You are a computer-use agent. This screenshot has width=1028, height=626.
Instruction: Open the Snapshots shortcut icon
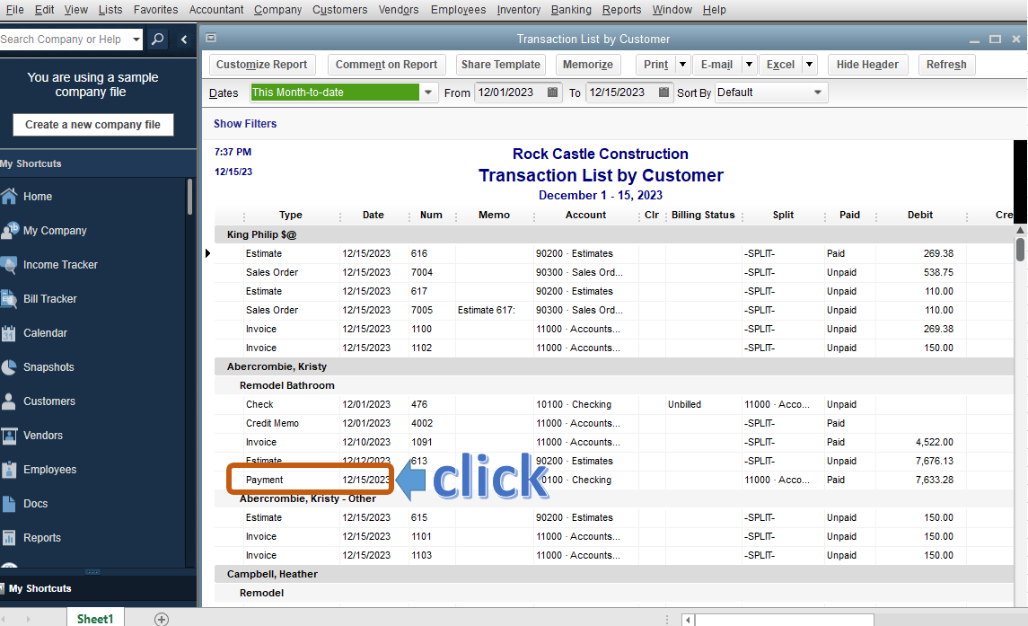8,366
